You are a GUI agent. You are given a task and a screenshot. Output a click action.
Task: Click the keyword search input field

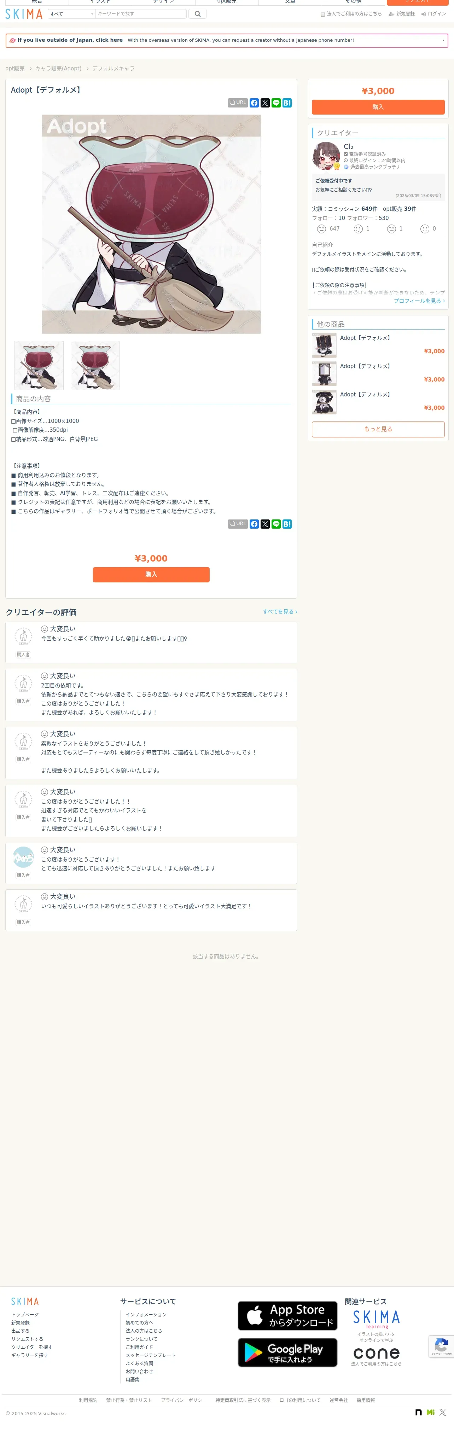tap(141, 14)
